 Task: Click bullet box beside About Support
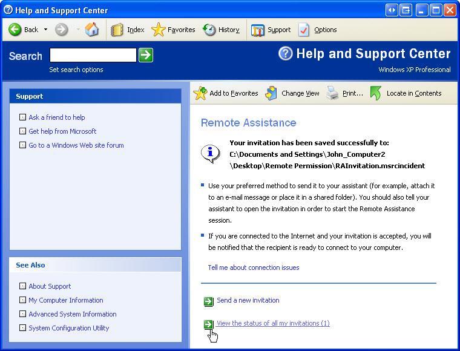tap(22, 286)
